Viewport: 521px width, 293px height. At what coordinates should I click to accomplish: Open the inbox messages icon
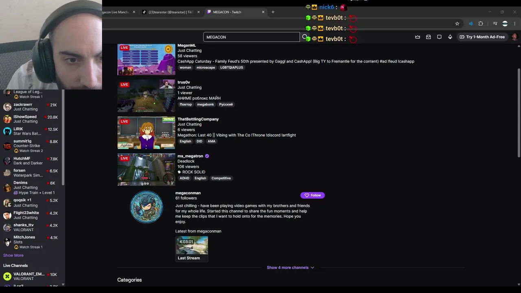[x=429, y=37]
